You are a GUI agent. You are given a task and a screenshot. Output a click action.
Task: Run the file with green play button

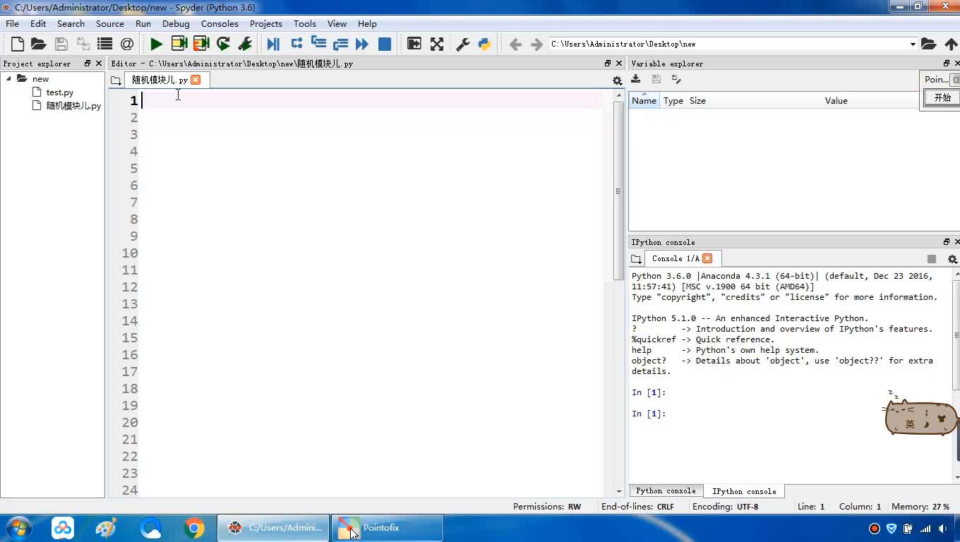156,44
